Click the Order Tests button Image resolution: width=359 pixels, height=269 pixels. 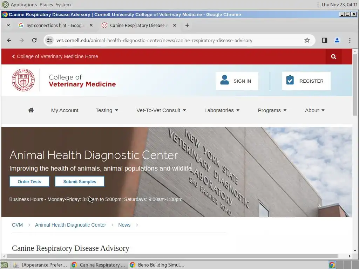(29, 182)
